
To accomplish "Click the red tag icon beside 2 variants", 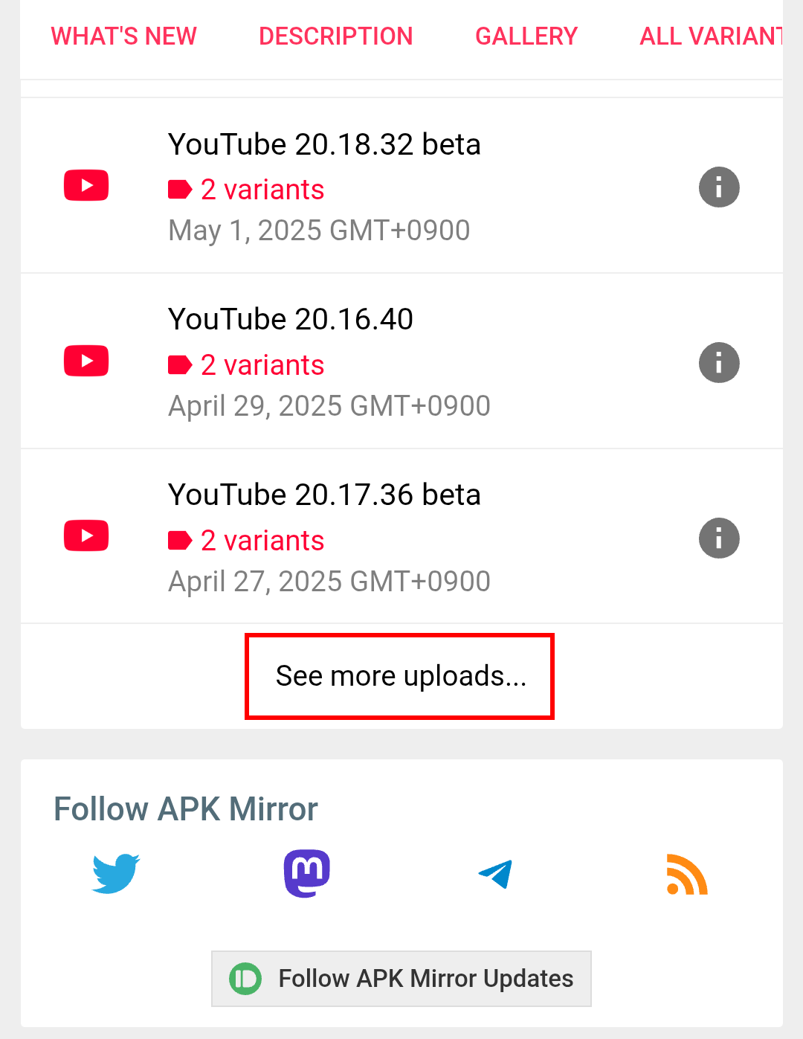I will pyautogui.click(x=178, y=189).
